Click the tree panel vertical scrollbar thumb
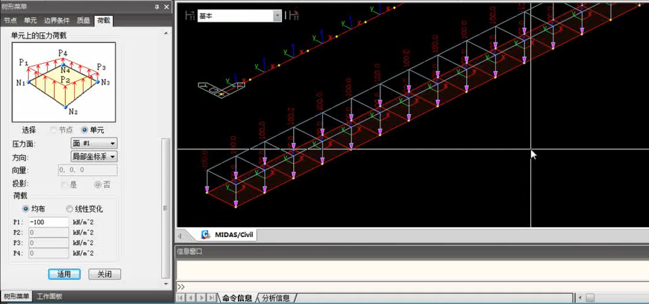 pos(166,208)
